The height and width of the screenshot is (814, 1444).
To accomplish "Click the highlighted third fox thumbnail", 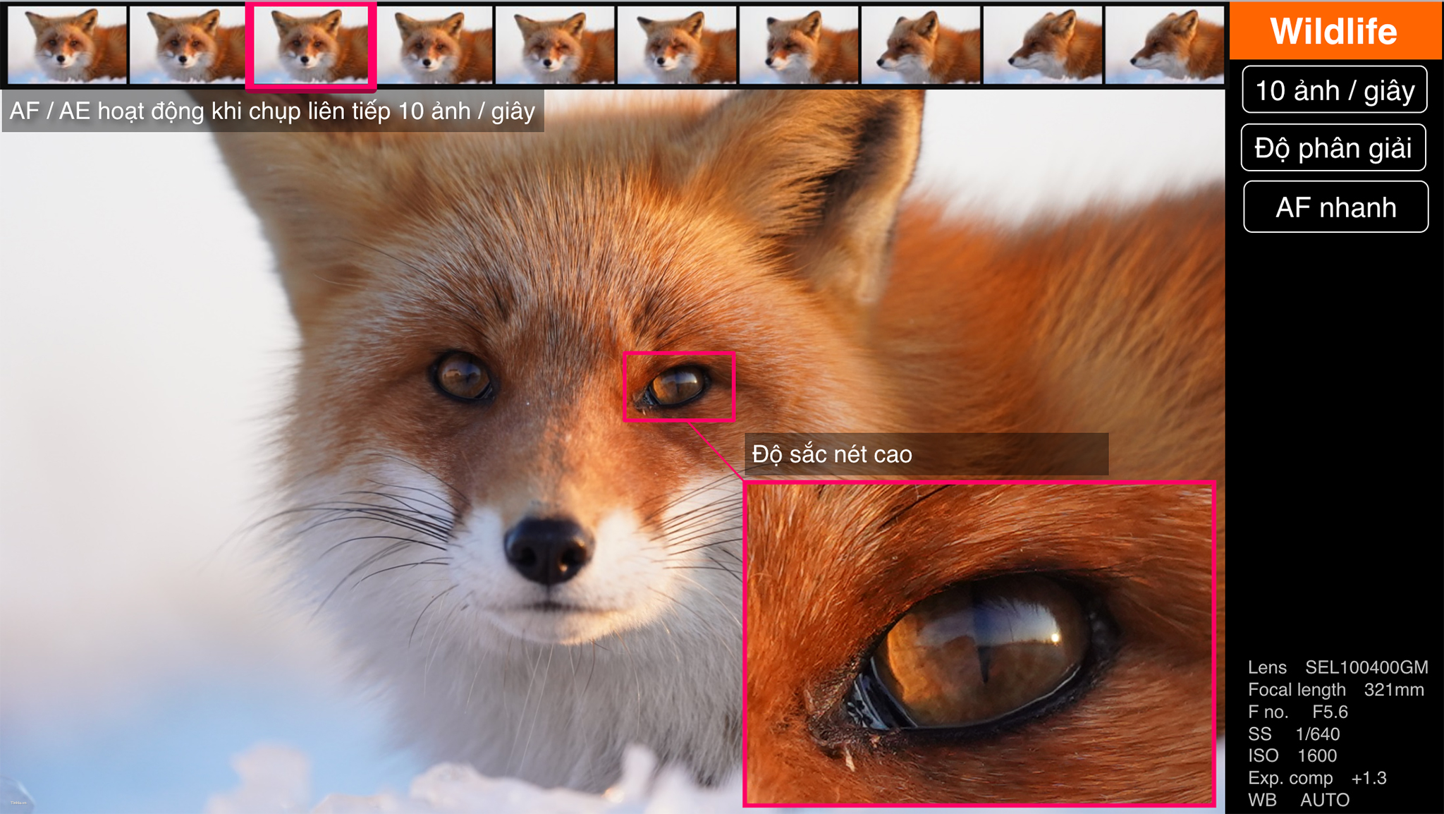I will pos(311,44).
